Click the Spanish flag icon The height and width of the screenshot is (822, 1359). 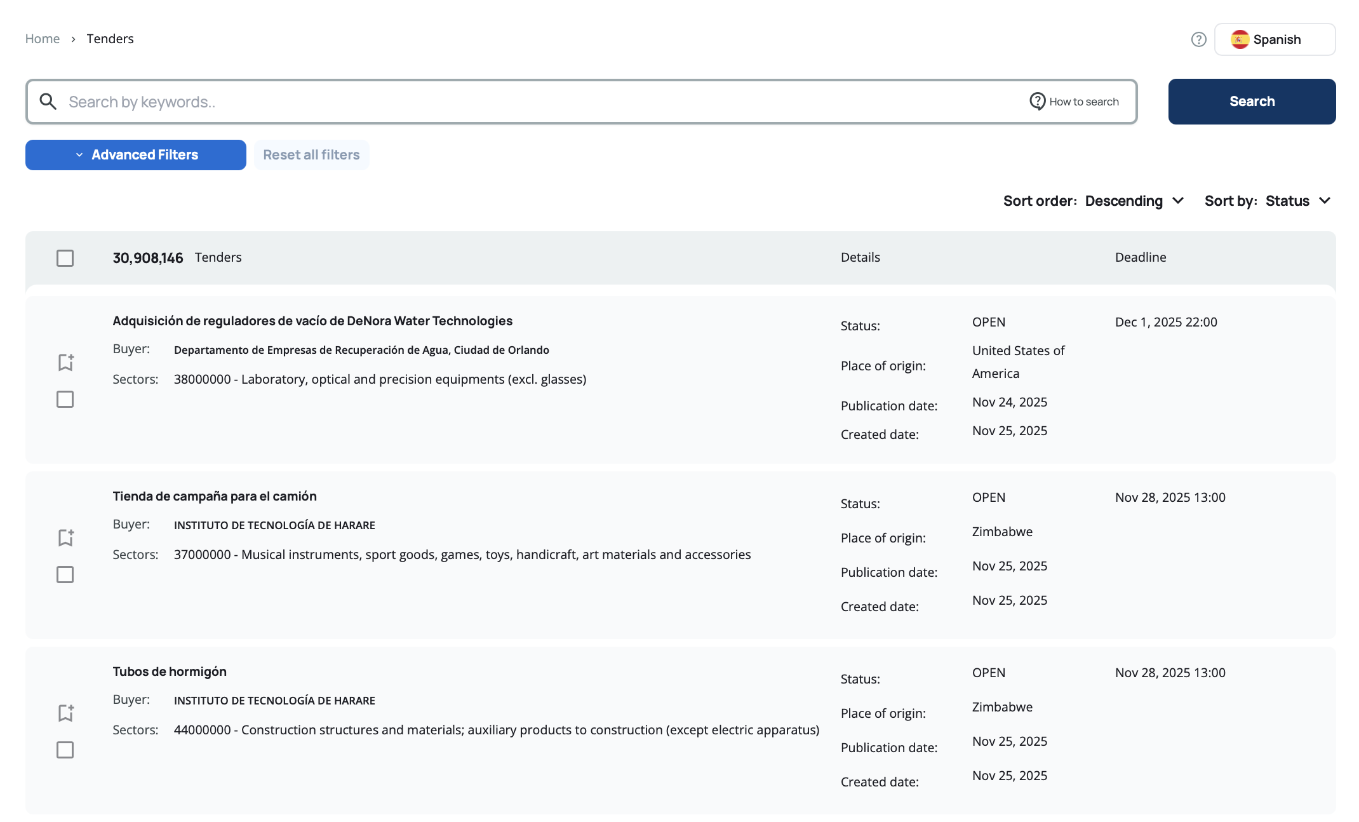pyautogui.click(x=1239, y=39)
